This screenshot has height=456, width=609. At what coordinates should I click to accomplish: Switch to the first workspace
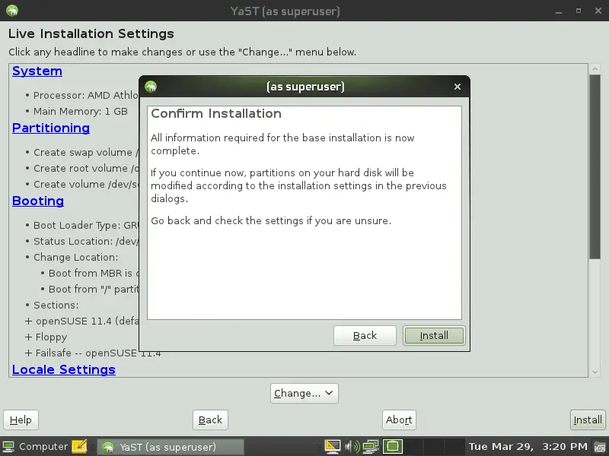tap(393, 447)
